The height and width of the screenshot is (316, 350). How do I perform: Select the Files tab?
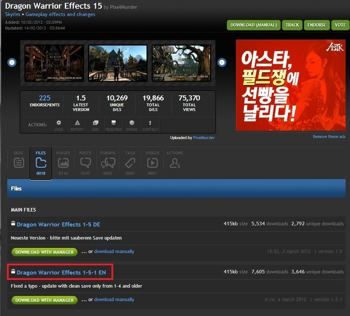41,163
